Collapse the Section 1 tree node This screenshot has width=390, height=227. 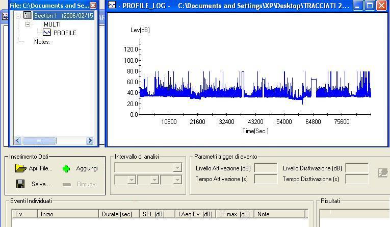(x=18, y=16)
